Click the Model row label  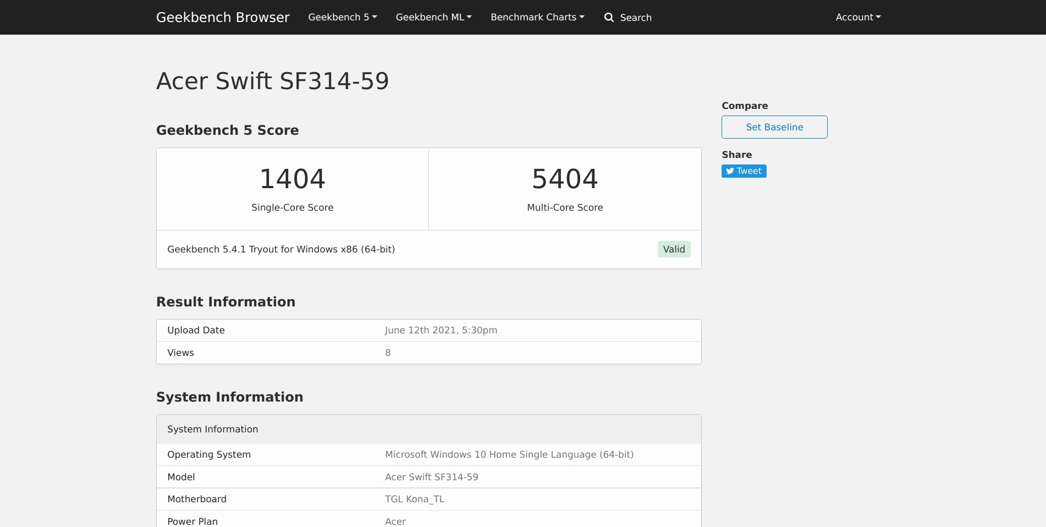tap(181, 477)
